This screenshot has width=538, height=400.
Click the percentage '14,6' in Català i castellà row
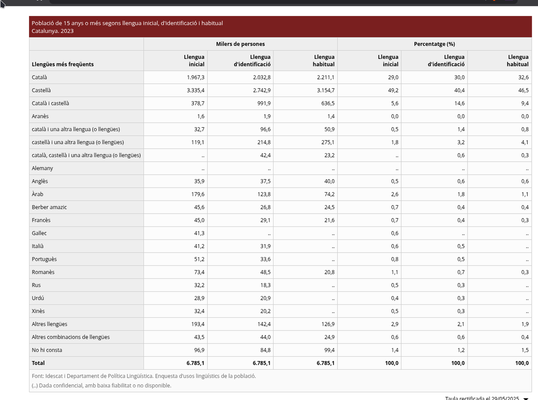tap(460, 103)
